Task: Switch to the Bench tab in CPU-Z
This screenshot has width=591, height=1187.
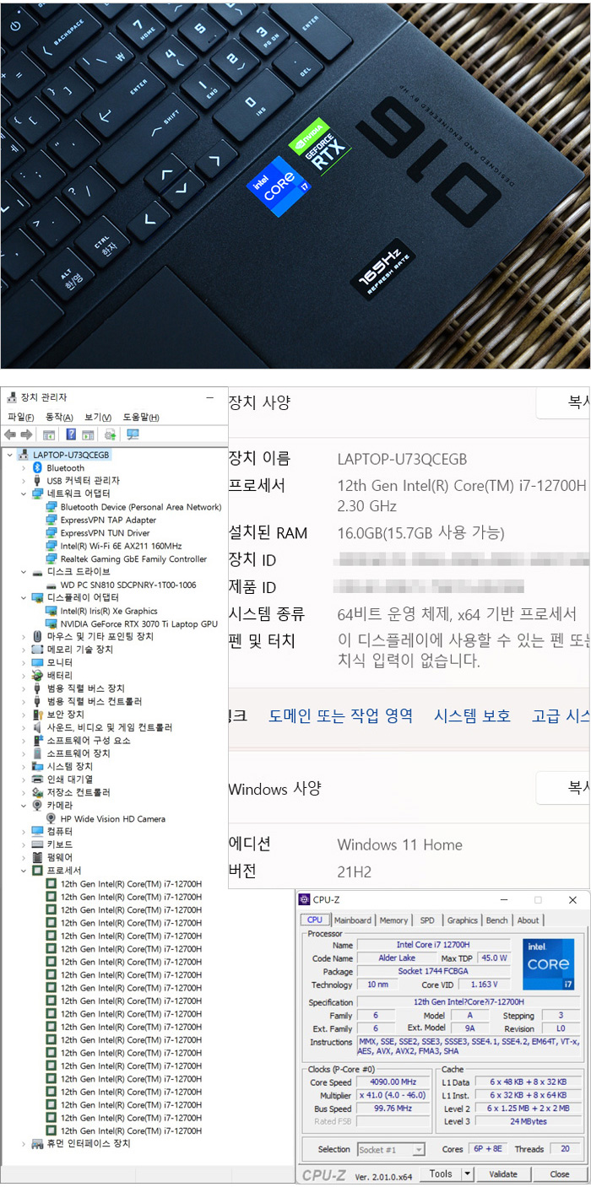Action: (x=497, y=920)
